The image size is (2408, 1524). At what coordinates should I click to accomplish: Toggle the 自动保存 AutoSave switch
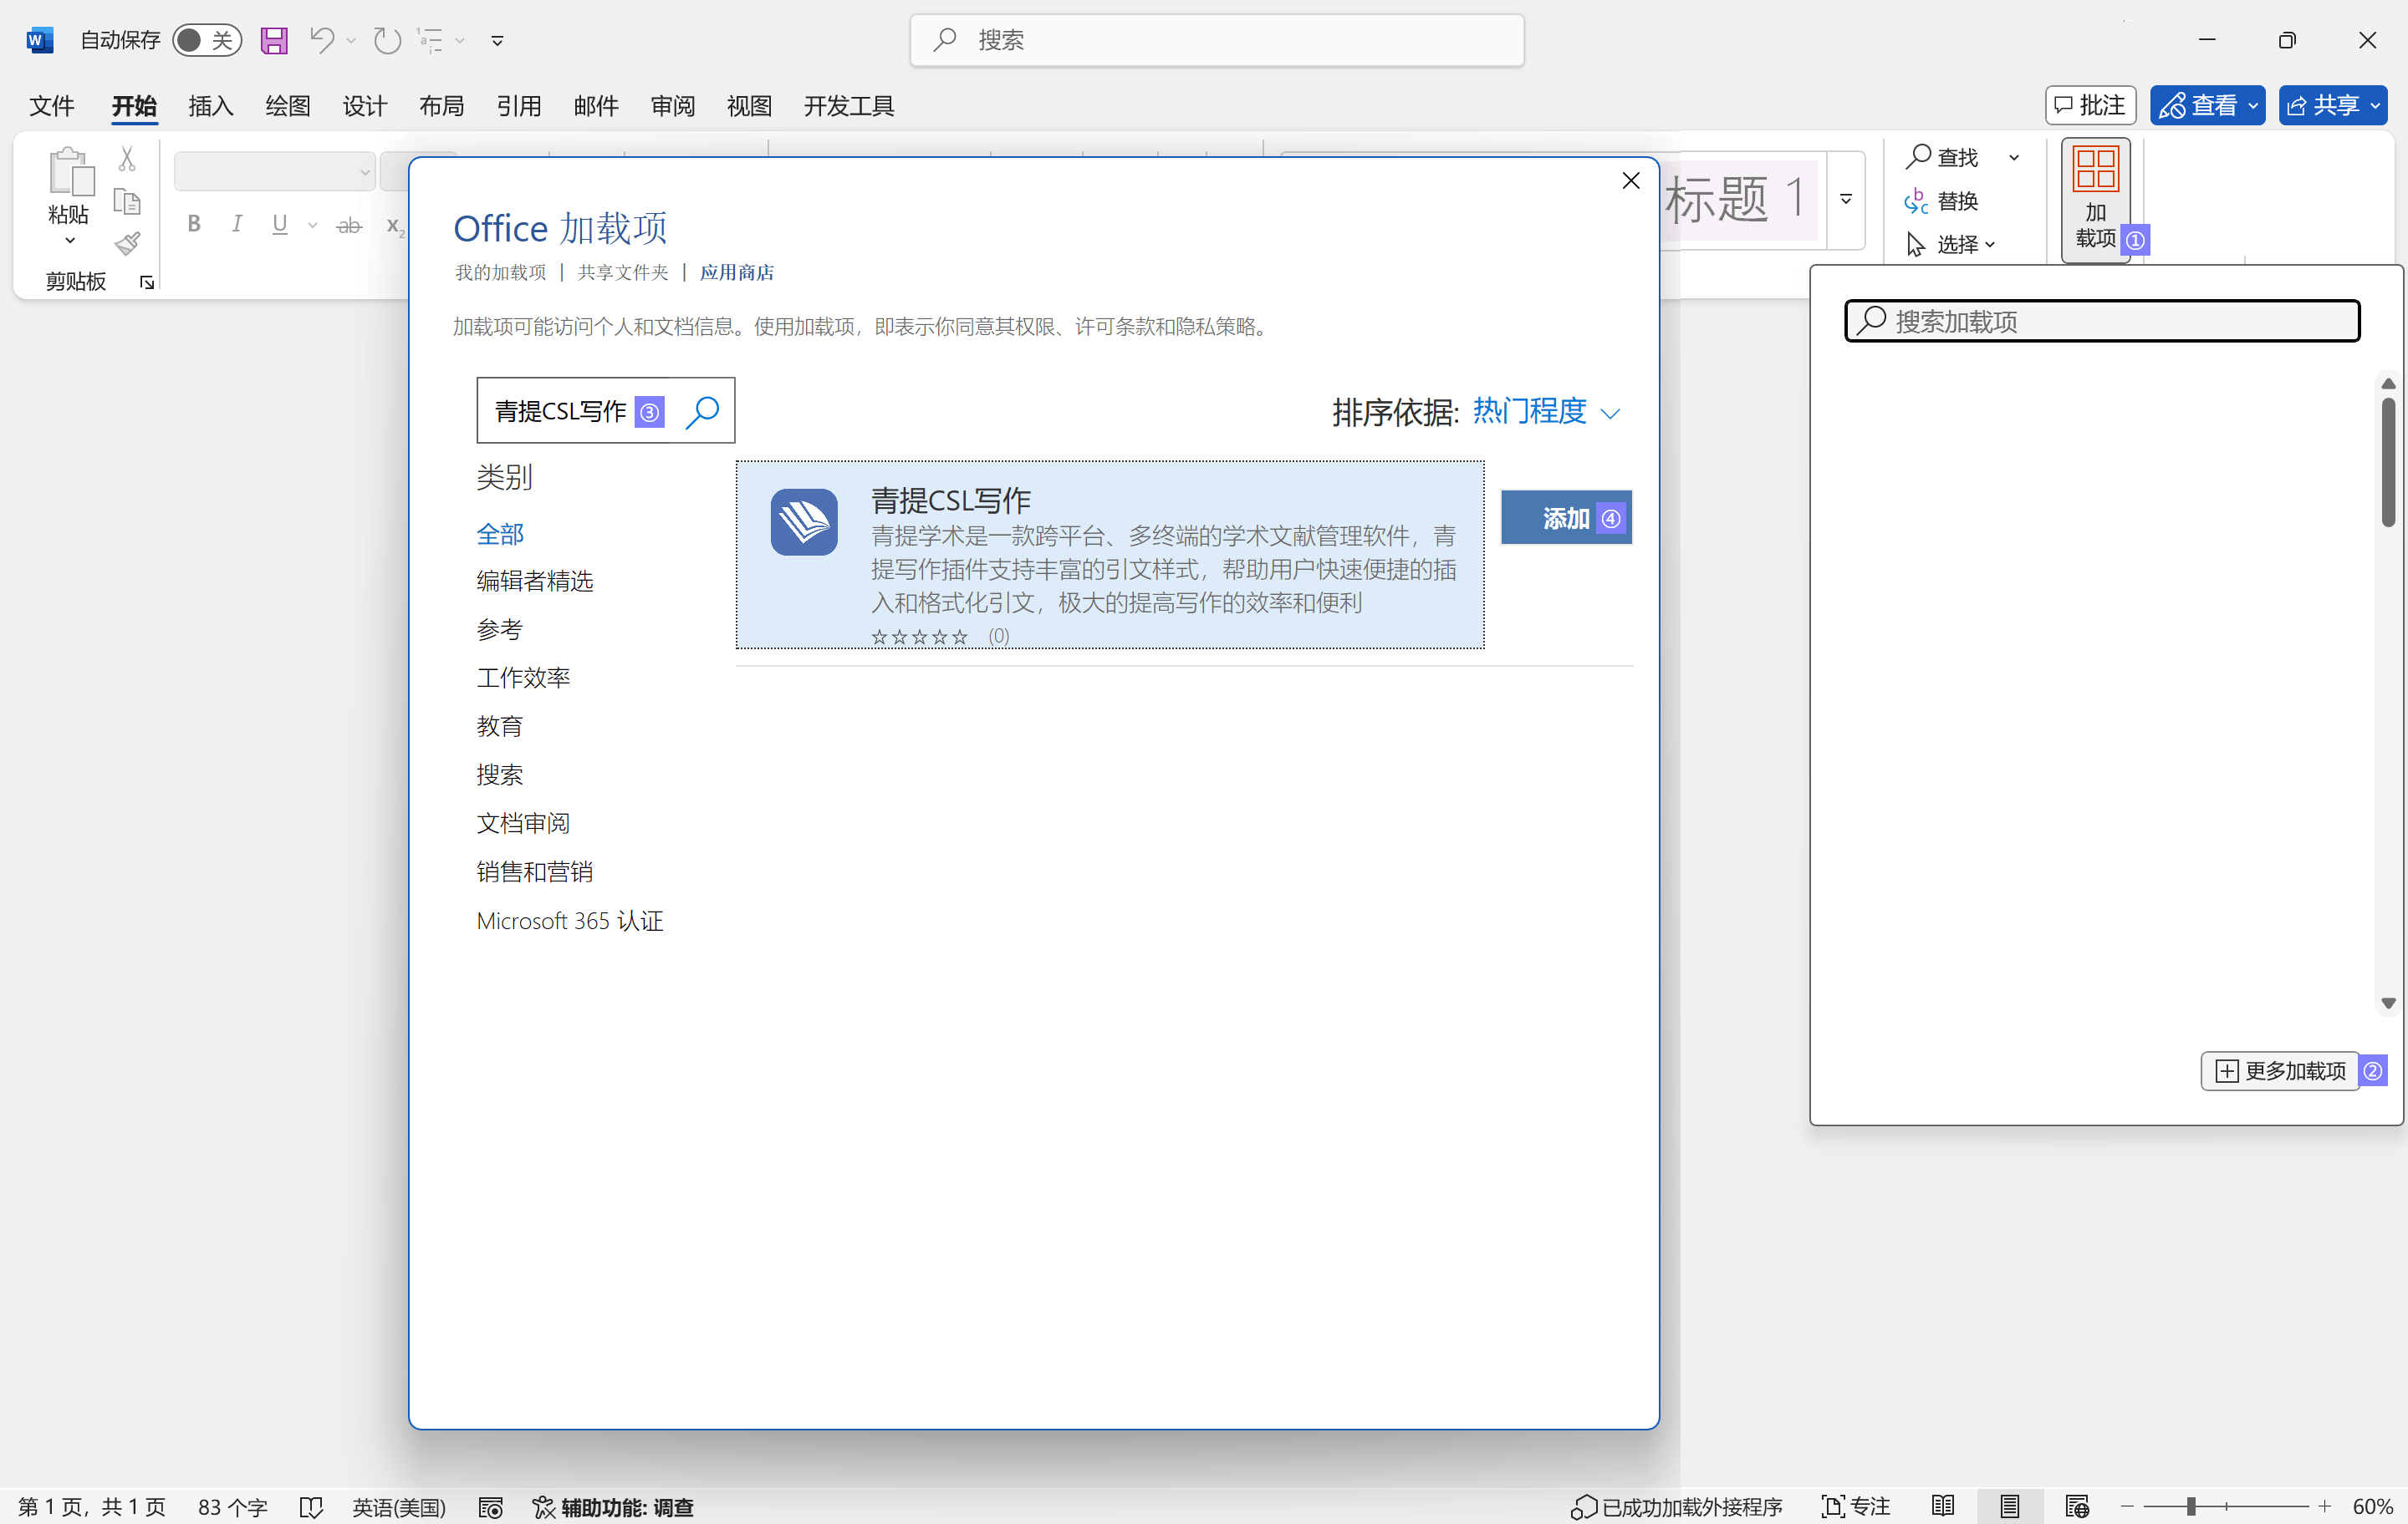click(206, 40)
